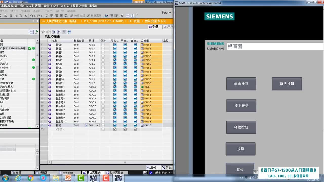The width and height of the screenshot is (324, 182).
Task: Toggle Accessible from HMI checkbox for 按钮2
Action: tap(115, 49)
